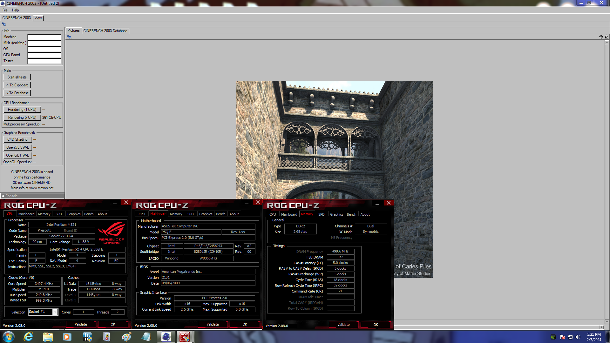Click the To Database button
Image resolution: width=610 pixels, height=343 pixels.
point(17,93)
